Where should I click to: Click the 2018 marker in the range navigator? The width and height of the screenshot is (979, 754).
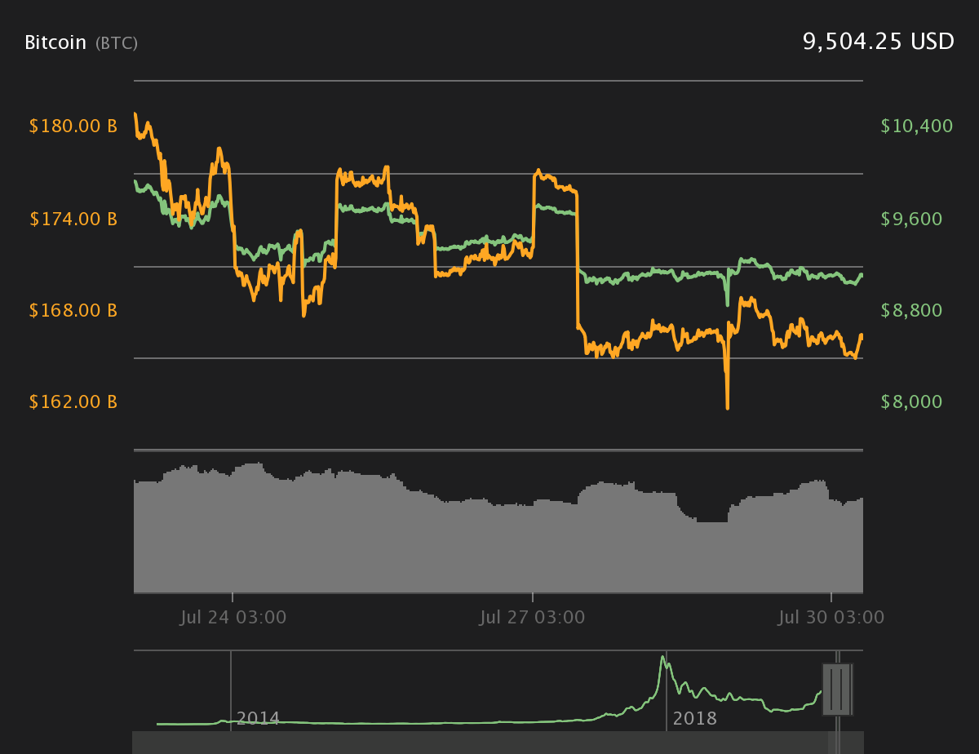click(694, 719)
